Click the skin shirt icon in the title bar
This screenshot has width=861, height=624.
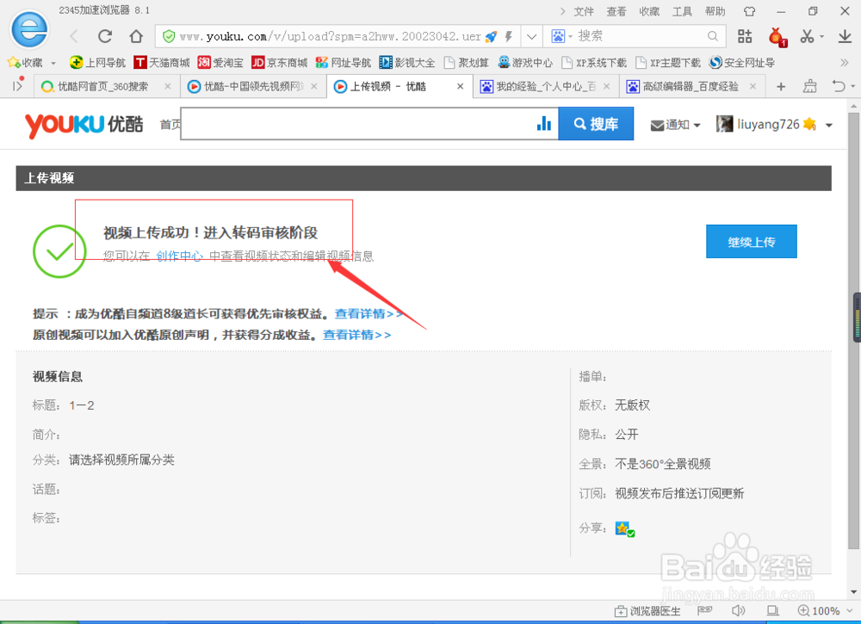point(750,11)
